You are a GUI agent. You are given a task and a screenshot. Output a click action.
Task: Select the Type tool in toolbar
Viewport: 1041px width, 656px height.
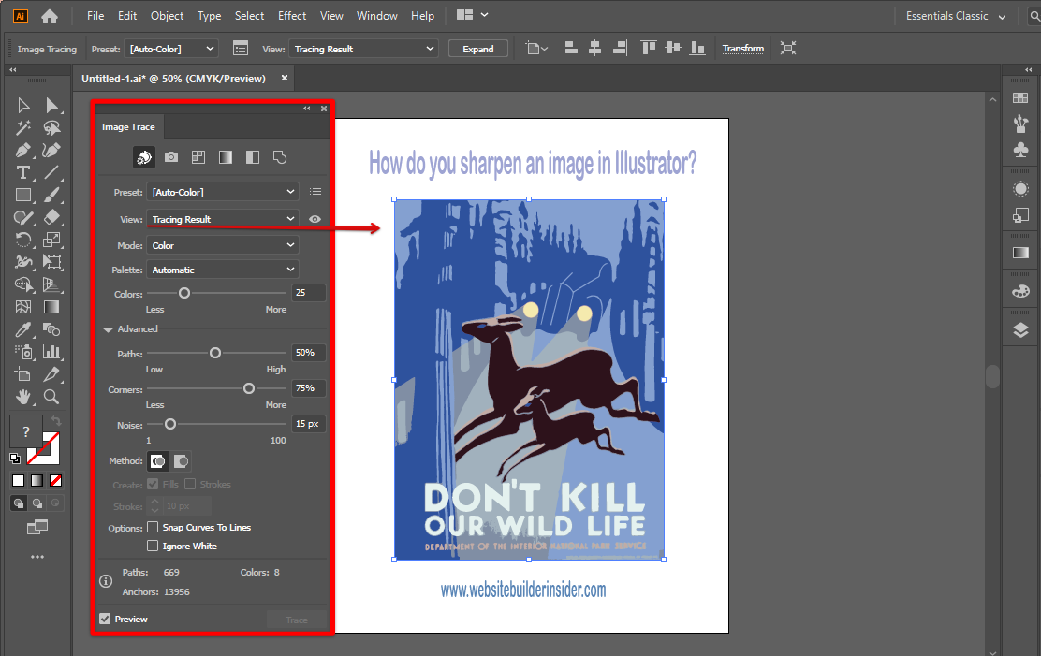[23, 172]
